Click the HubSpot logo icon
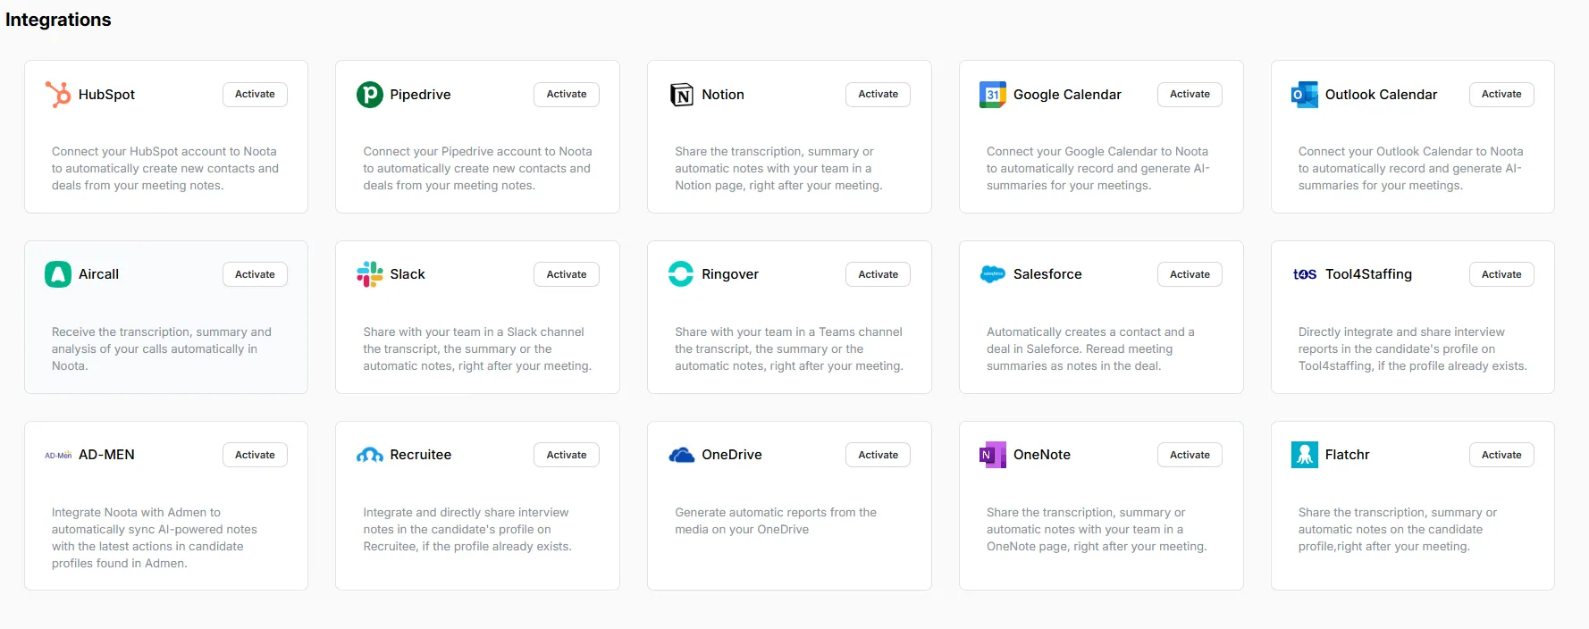The height and width of the screenshot is (629, 1589). coord(58,95)
